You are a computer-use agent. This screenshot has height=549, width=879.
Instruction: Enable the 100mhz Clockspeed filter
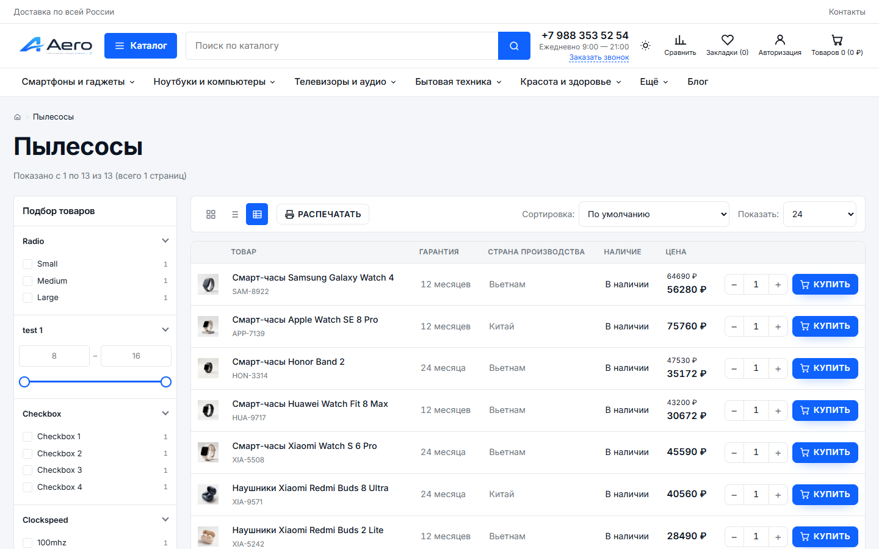(x=27, y=543)
